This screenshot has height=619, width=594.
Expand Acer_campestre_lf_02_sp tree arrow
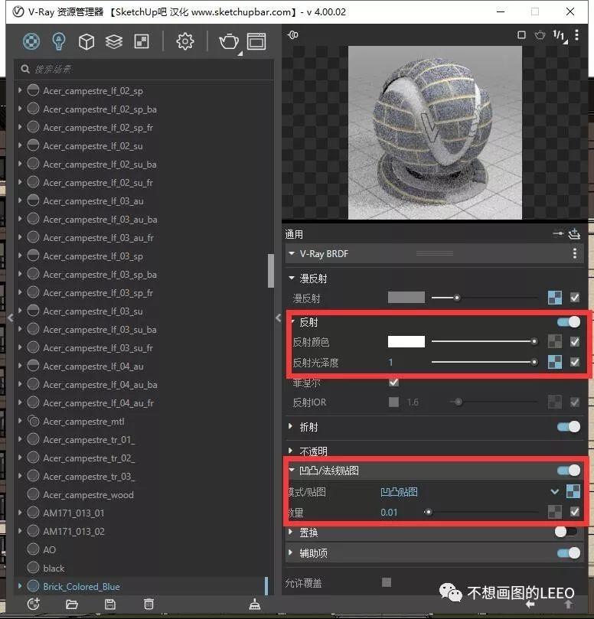[x=20, y=90]
